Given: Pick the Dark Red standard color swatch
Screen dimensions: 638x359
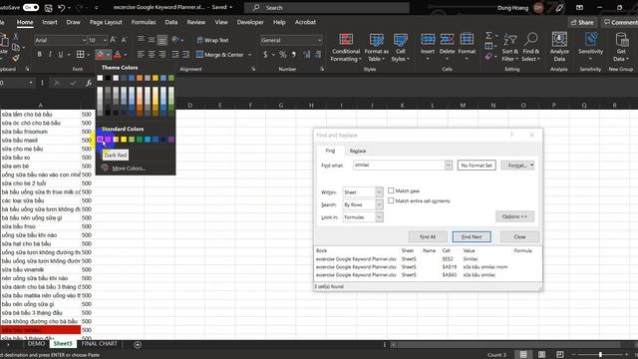Looking at the screenshot, I should point(100,140).
